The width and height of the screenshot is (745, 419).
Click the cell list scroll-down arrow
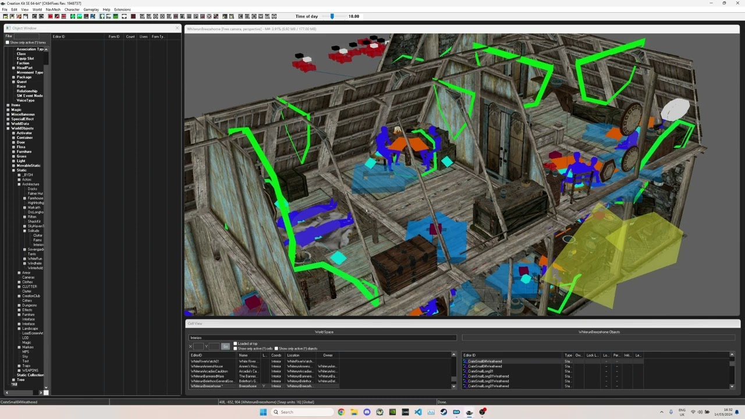pos(453,386)
